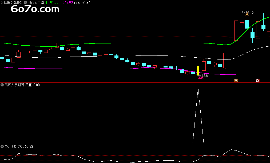Click the stock title 金辰股份(日线)
The height and width of the screenshot is (163, 270).
point(11,2)
